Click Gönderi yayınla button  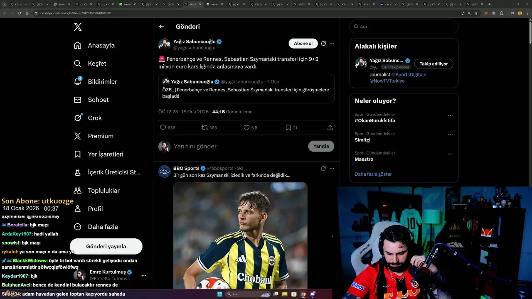pos(106,246)
